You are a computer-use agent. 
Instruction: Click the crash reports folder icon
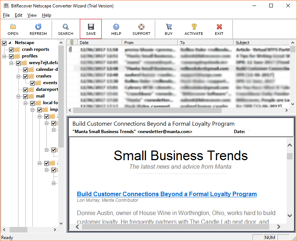[17, 50]
